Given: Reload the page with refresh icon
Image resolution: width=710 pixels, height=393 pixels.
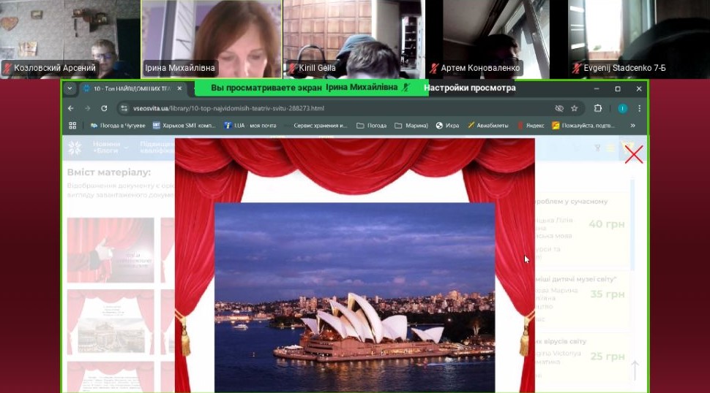Looking at the screenshot, I should pyautogui.click(x=104, y=108).
